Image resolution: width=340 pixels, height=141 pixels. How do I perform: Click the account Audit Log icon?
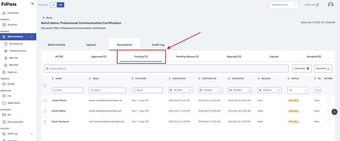pyautogui.click(x=4, y=134)
